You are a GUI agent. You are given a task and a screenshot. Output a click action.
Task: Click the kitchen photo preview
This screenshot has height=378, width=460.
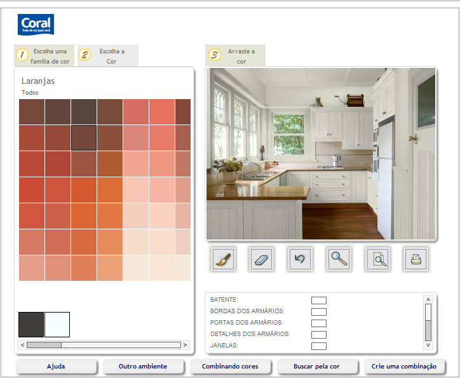coord(321,154)
